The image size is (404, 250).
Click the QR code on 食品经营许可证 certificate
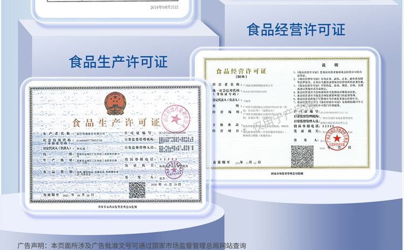[x=302, y=156]
